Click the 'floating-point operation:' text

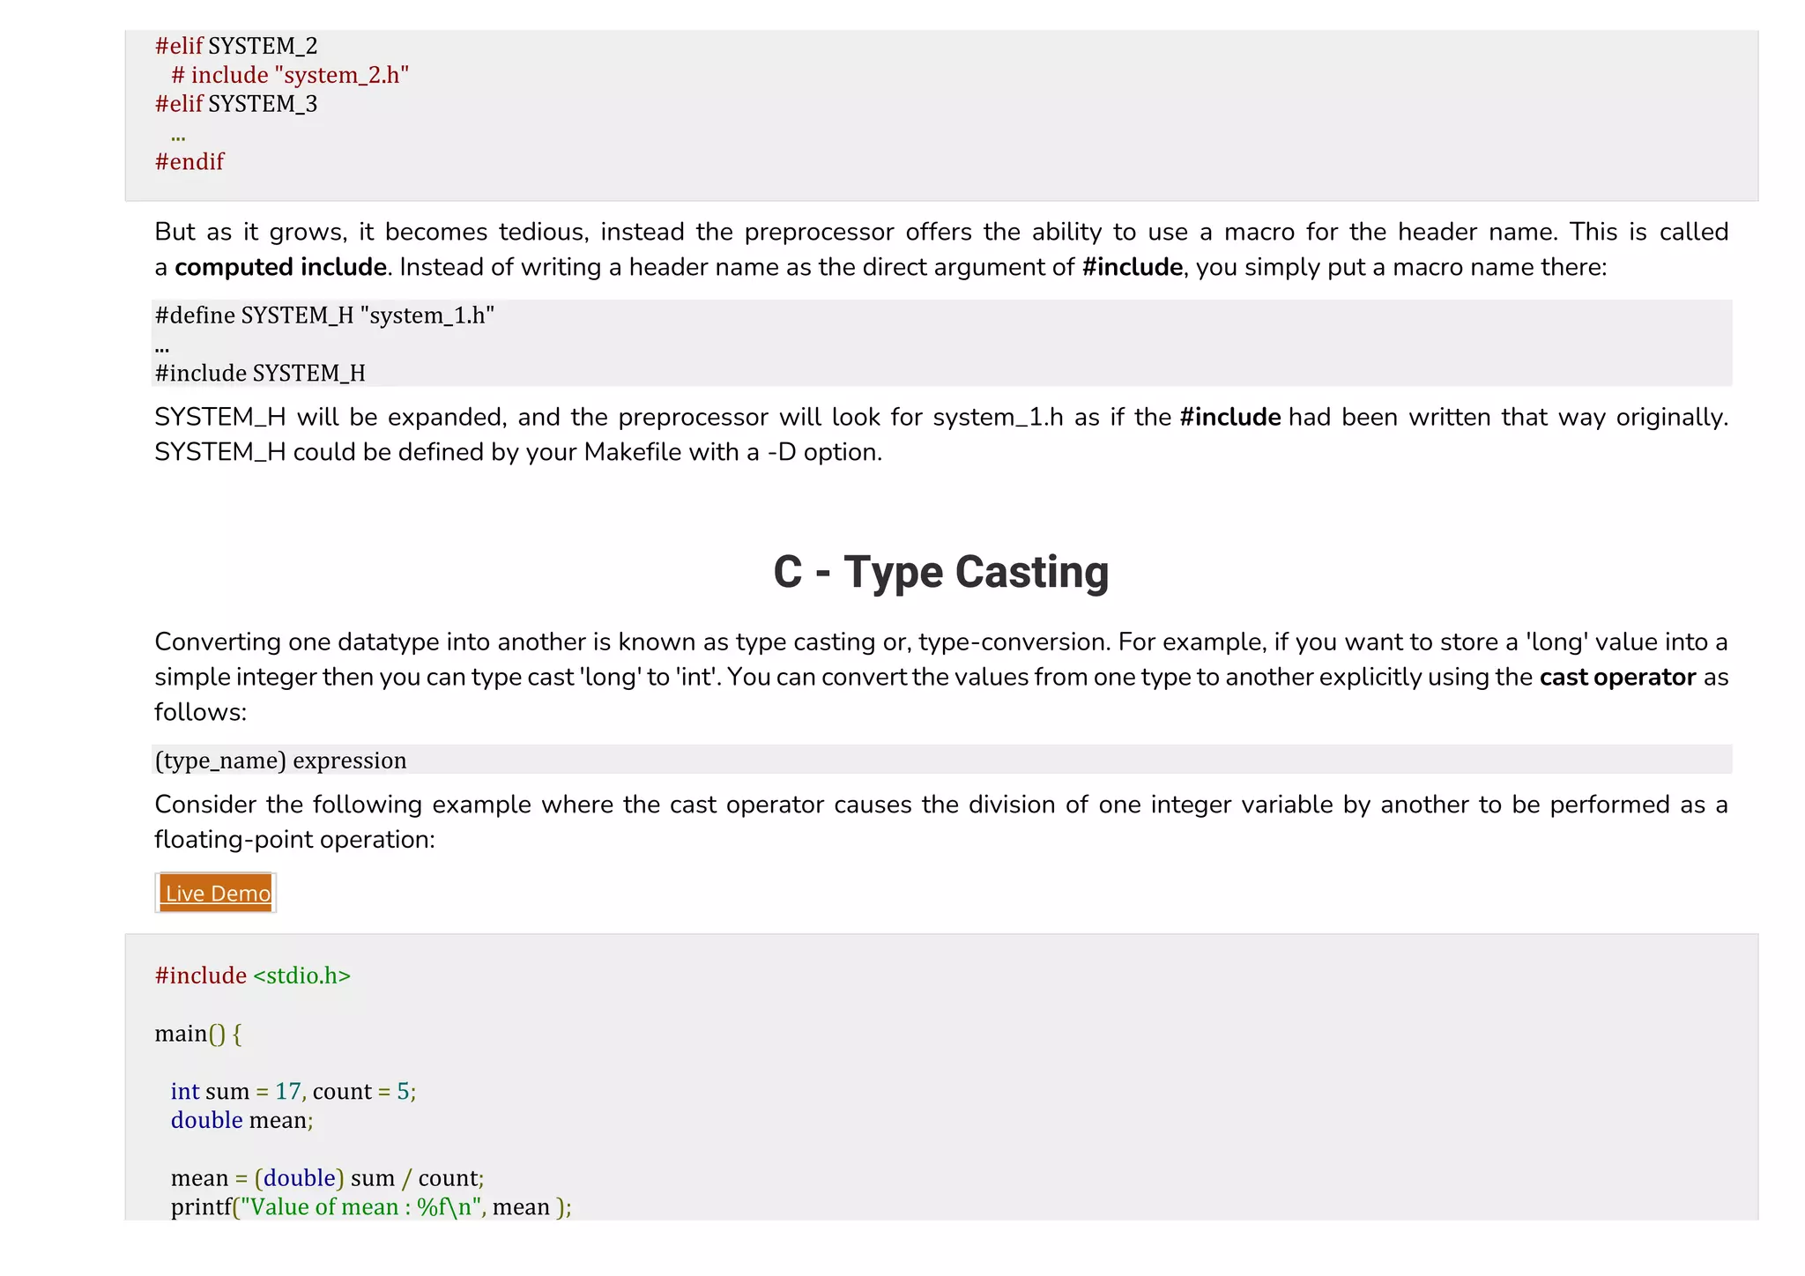point(295,840)
